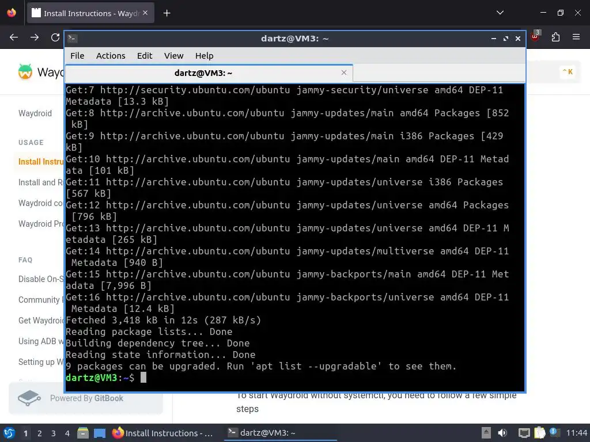
Task: Open the LXQt application menu on the taskbar
Action: pyautogui.click(x=9, y=433)
